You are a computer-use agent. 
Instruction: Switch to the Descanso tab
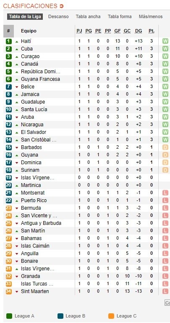(x=58, y=17)
